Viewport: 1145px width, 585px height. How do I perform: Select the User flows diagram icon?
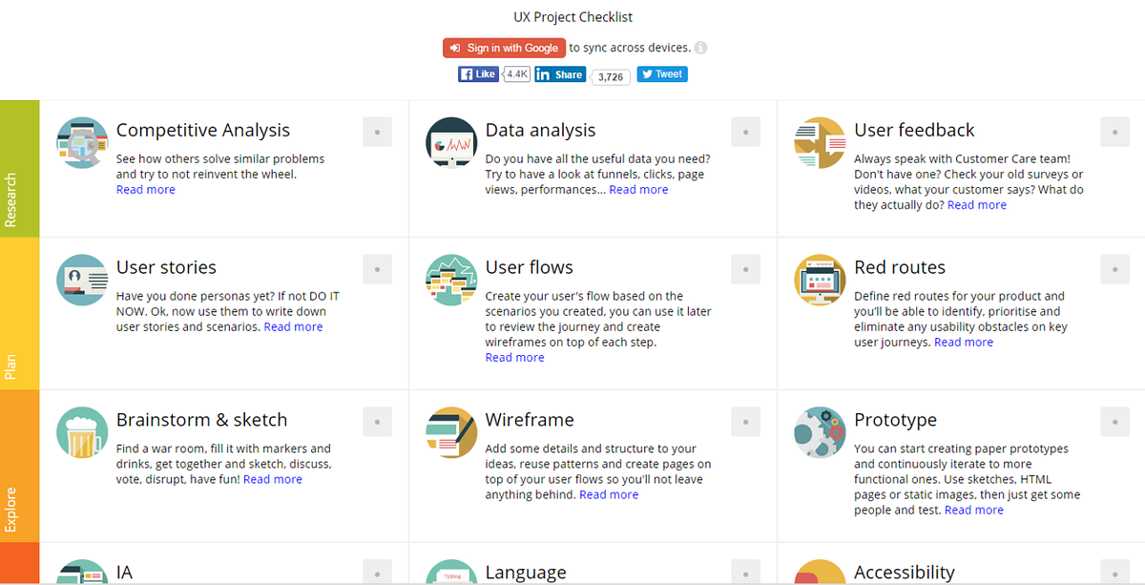point(450,280)
